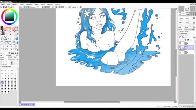Open the simple circle brush shape dropdown
The width and height of the screenshot is (196, 110).
click(6, 62)
